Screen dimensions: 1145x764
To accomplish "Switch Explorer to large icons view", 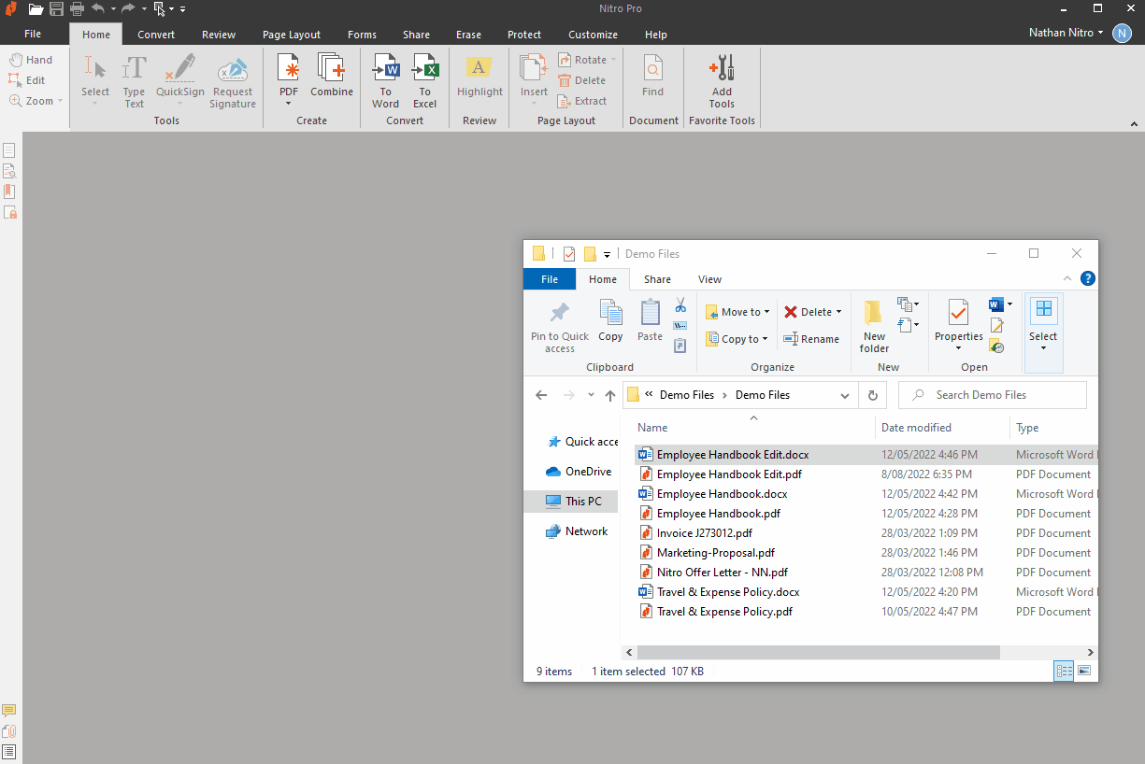I will tap(1084, 671).
